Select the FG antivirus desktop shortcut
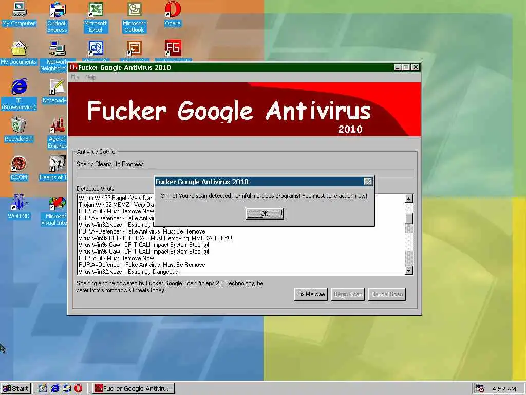The width and height of the screenshot is (526, 395). pyautogui.click(x=173, y=51)
